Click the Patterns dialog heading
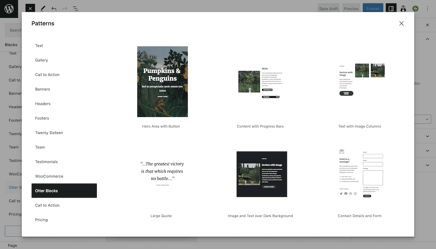 [43, 24]
